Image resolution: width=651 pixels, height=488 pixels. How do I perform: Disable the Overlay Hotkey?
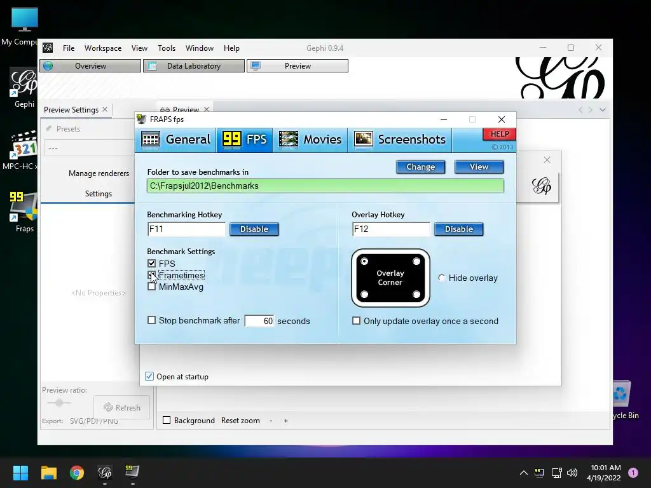(x=459, y=229)
